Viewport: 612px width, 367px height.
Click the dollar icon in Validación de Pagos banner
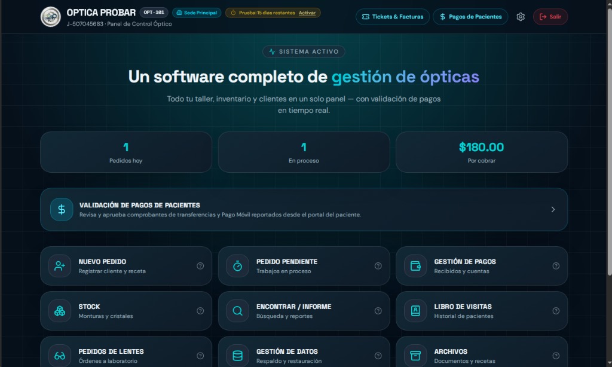click(62, 210)
